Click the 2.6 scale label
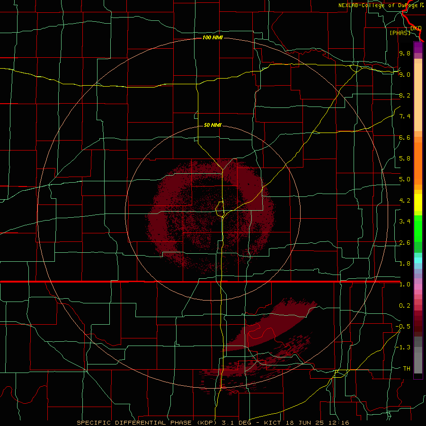The height and width of the screenshot is (426, 426). (405, 243)
